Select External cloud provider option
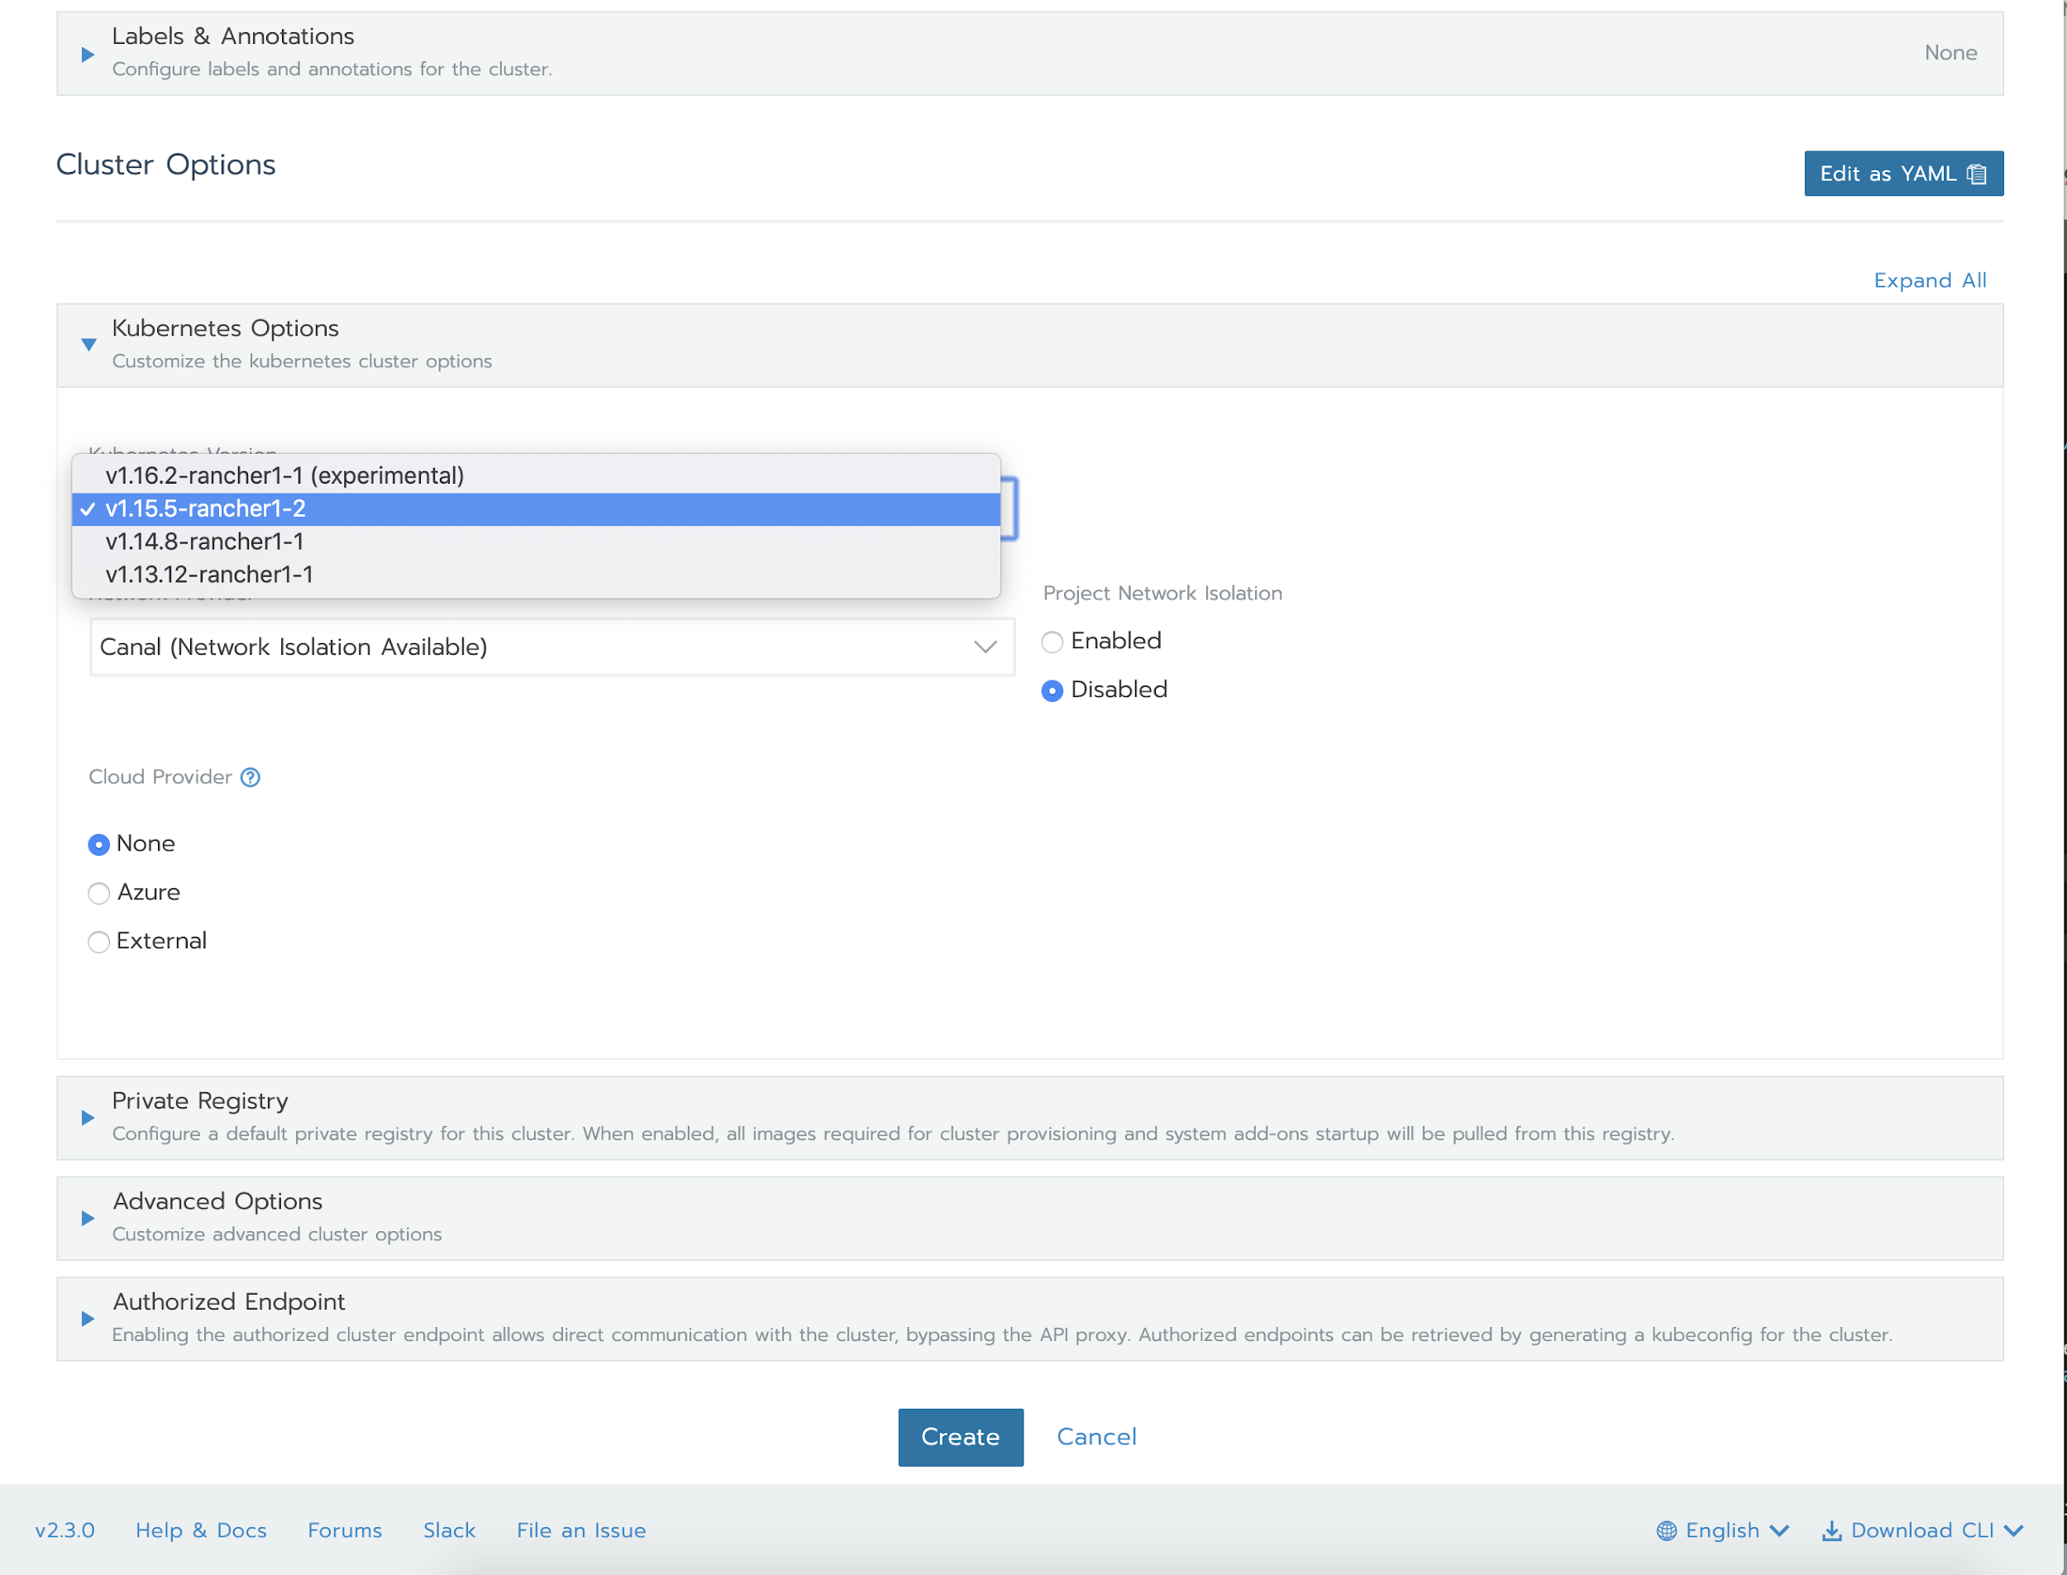Image resolution: width=2067 pixels, height=1575 pixels. tap(98, 943)
